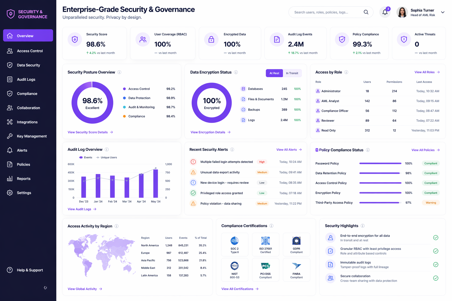Screen dimensions: 452x301
Task: Select the At Rest encryption toggle
Action: point(274,73)
